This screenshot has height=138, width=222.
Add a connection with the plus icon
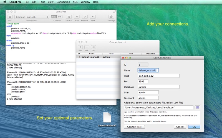point(80,47)
